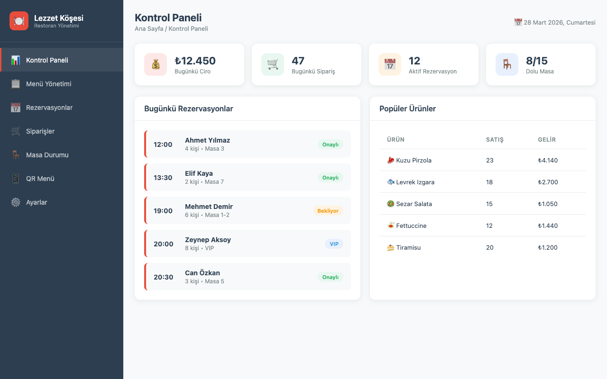This screenshot has width=607, height=379.
Task: Click the VIP badge on Zeynep Aksoy reservation
Action: [334, 244]
